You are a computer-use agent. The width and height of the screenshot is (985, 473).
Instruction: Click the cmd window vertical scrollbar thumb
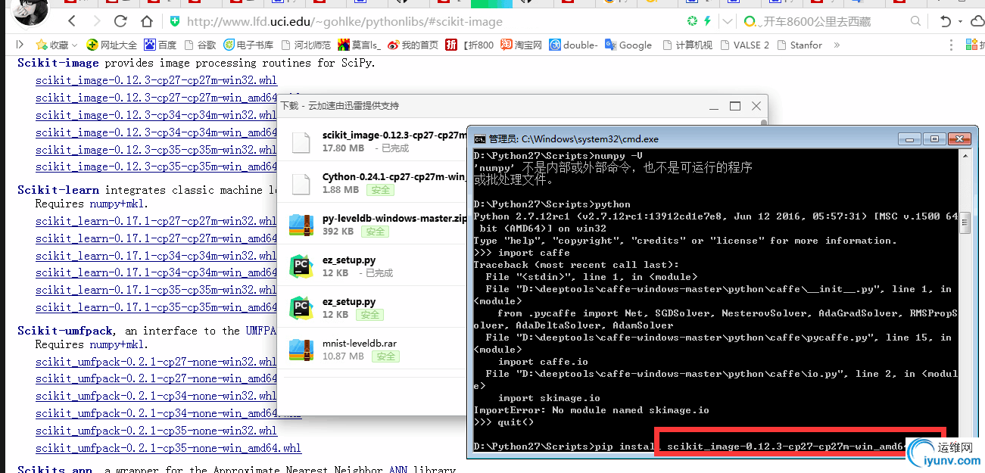point(965,222)
